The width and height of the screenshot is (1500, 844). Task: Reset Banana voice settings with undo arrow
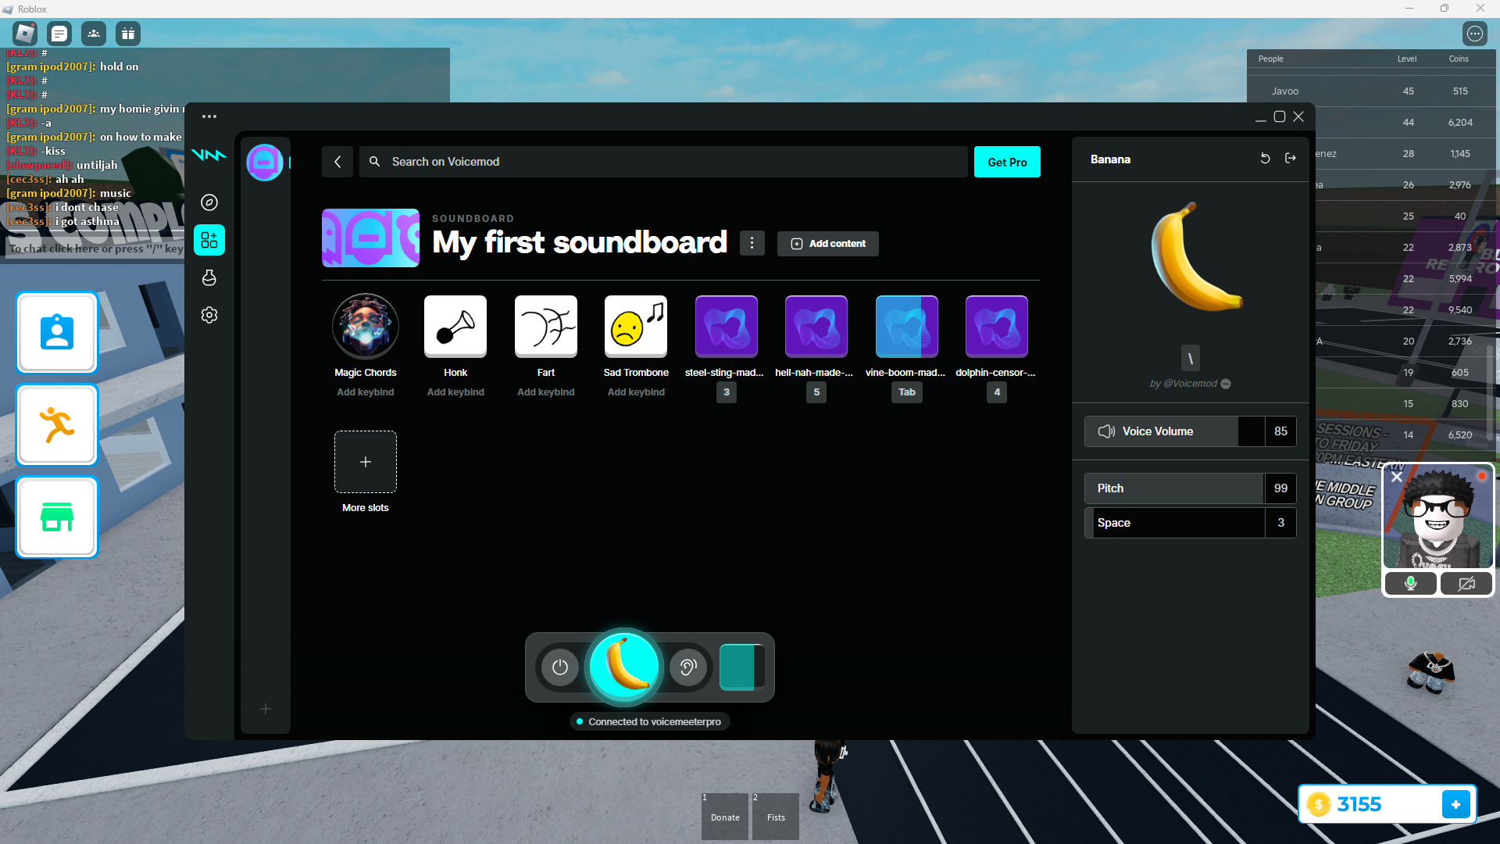point(1265,159)
